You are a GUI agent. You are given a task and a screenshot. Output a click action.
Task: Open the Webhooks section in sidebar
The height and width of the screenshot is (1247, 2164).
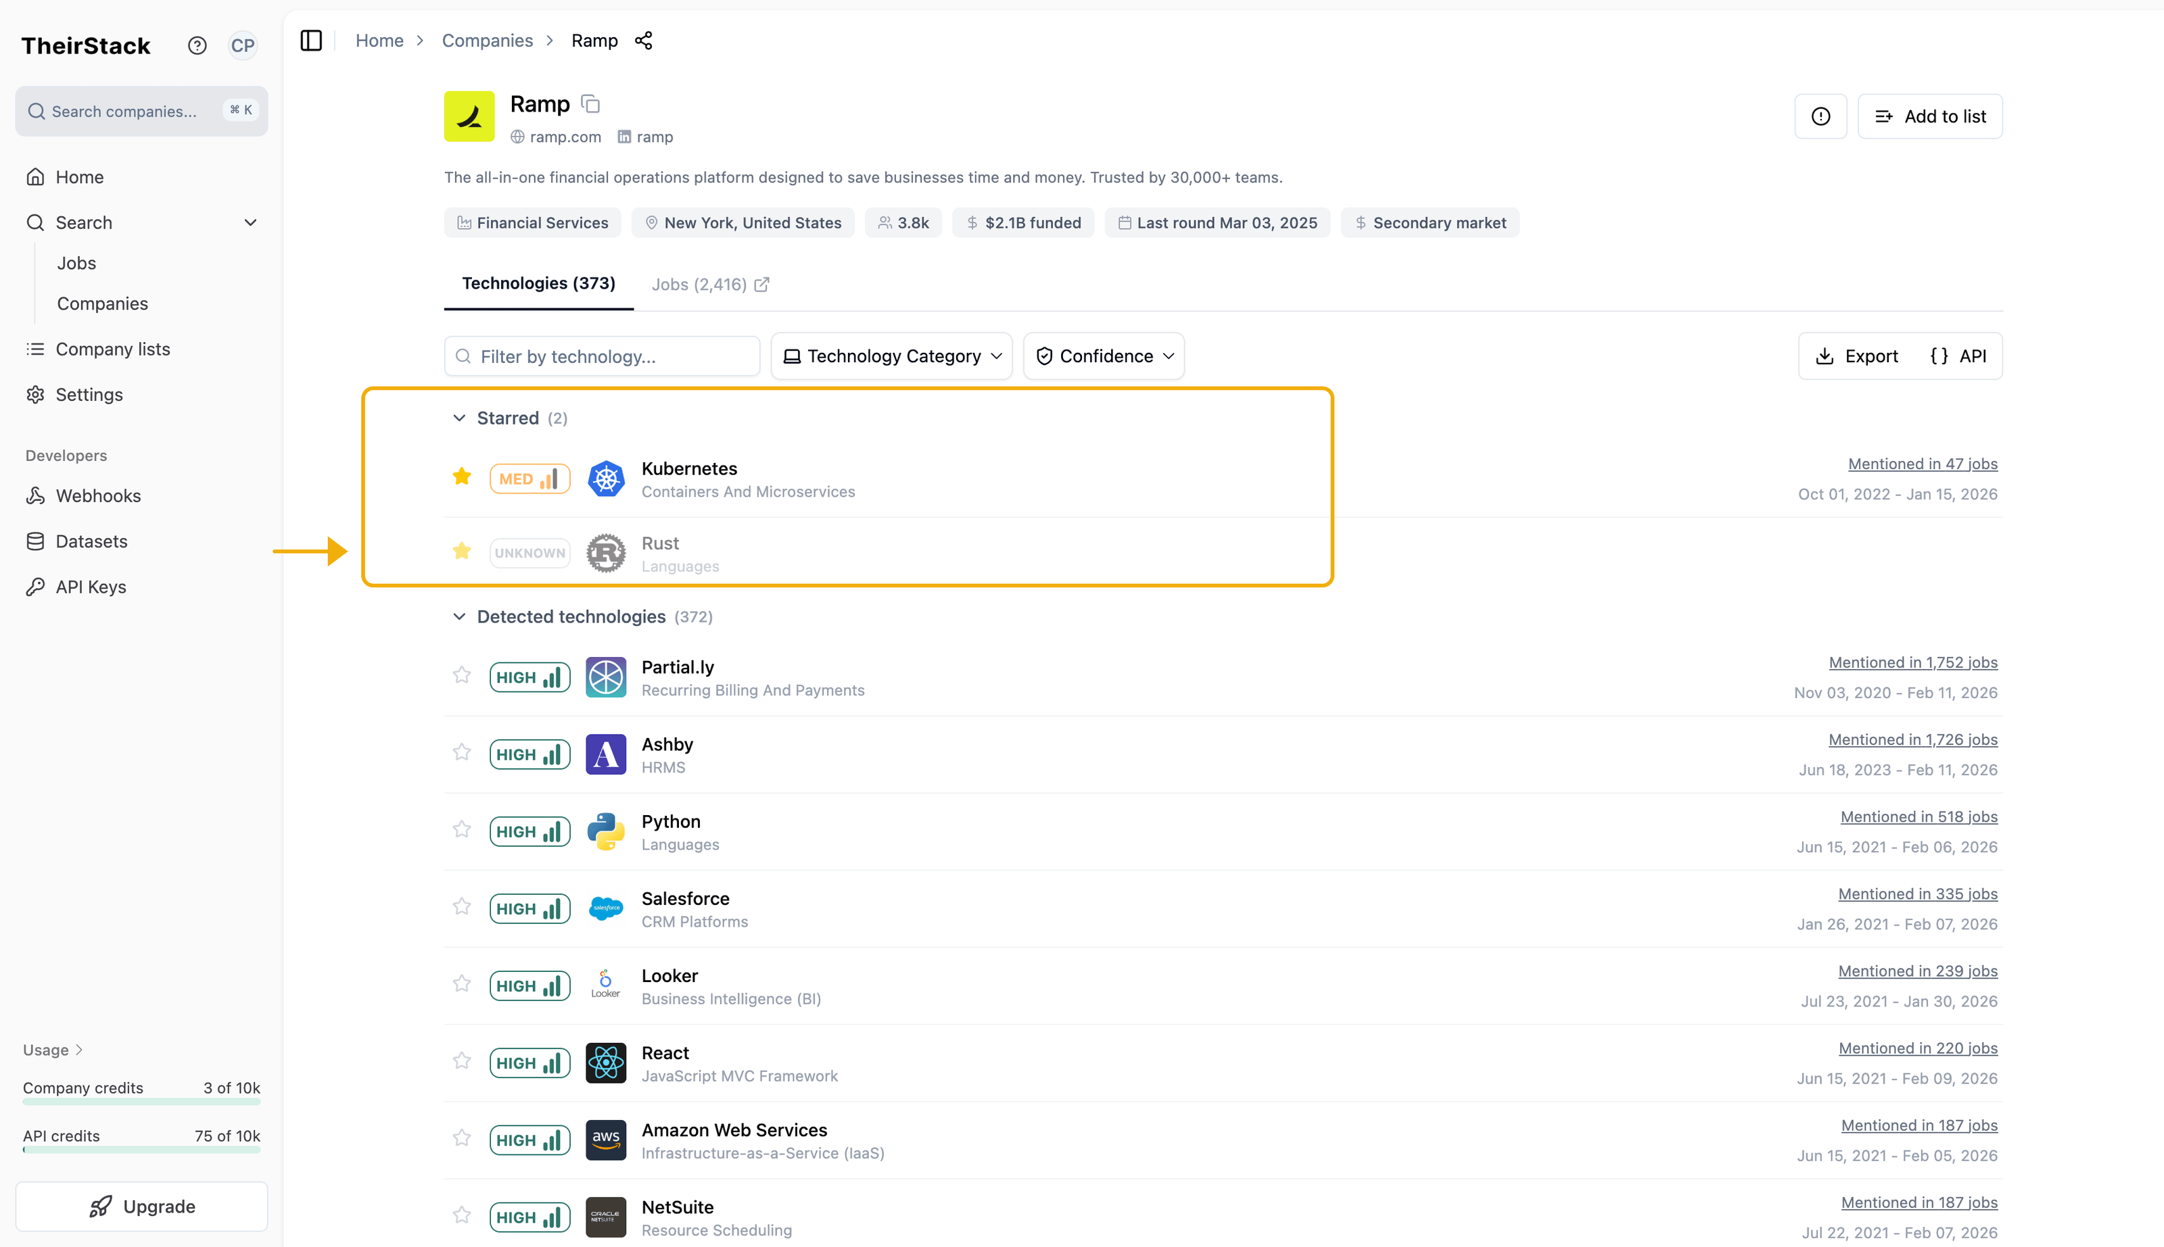click(97, 495)
